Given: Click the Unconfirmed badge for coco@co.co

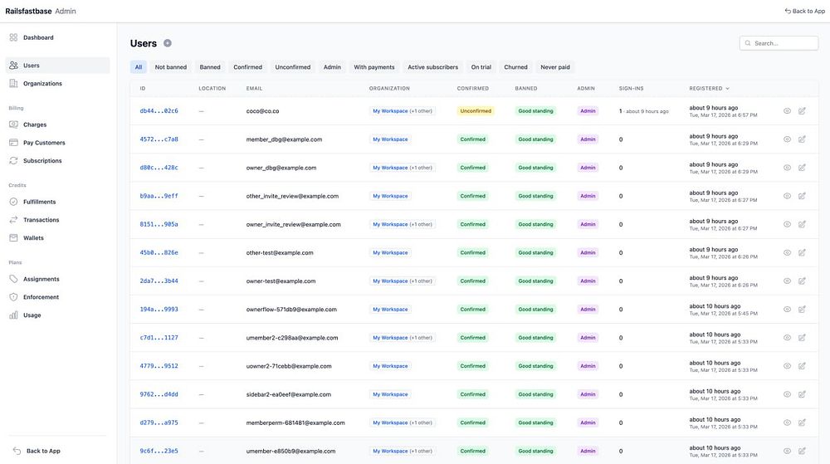Looking at the screenshot, I should [x=476, y=111].
